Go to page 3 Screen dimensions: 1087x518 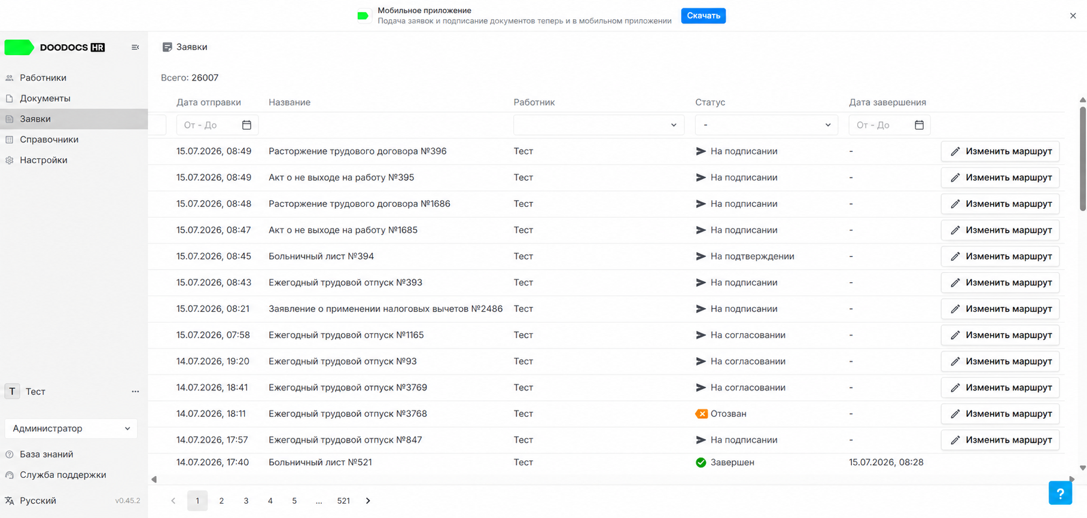click(246, 501)
